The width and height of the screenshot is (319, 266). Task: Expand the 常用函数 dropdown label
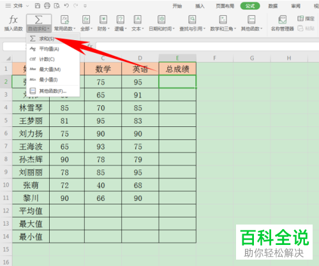point(64,29)
